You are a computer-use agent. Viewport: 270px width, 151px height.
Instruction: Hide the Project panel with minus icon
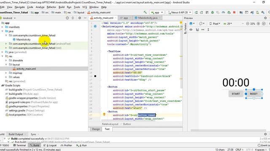click(x=85, y=18)
